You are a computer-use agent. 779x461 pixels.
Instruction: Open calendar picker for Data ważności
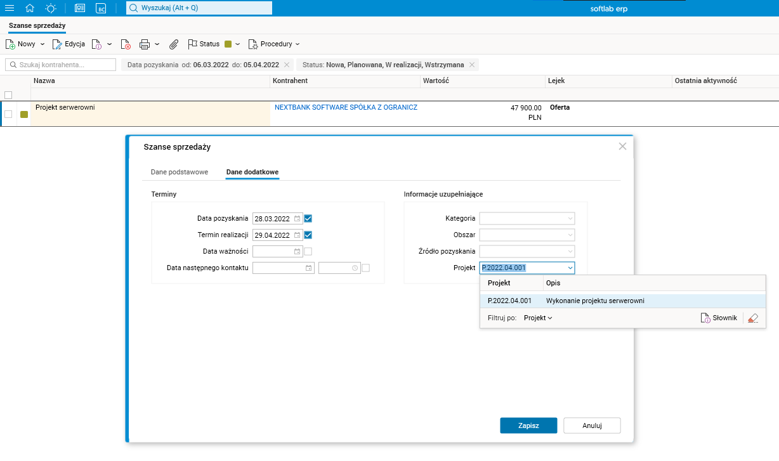click(x=297, y=251)
